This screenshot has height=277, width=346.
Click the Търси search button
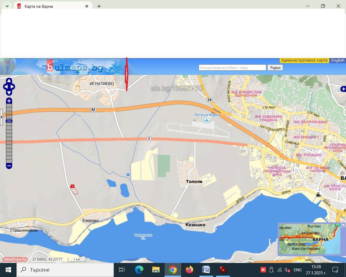click(x=275, y=68)
